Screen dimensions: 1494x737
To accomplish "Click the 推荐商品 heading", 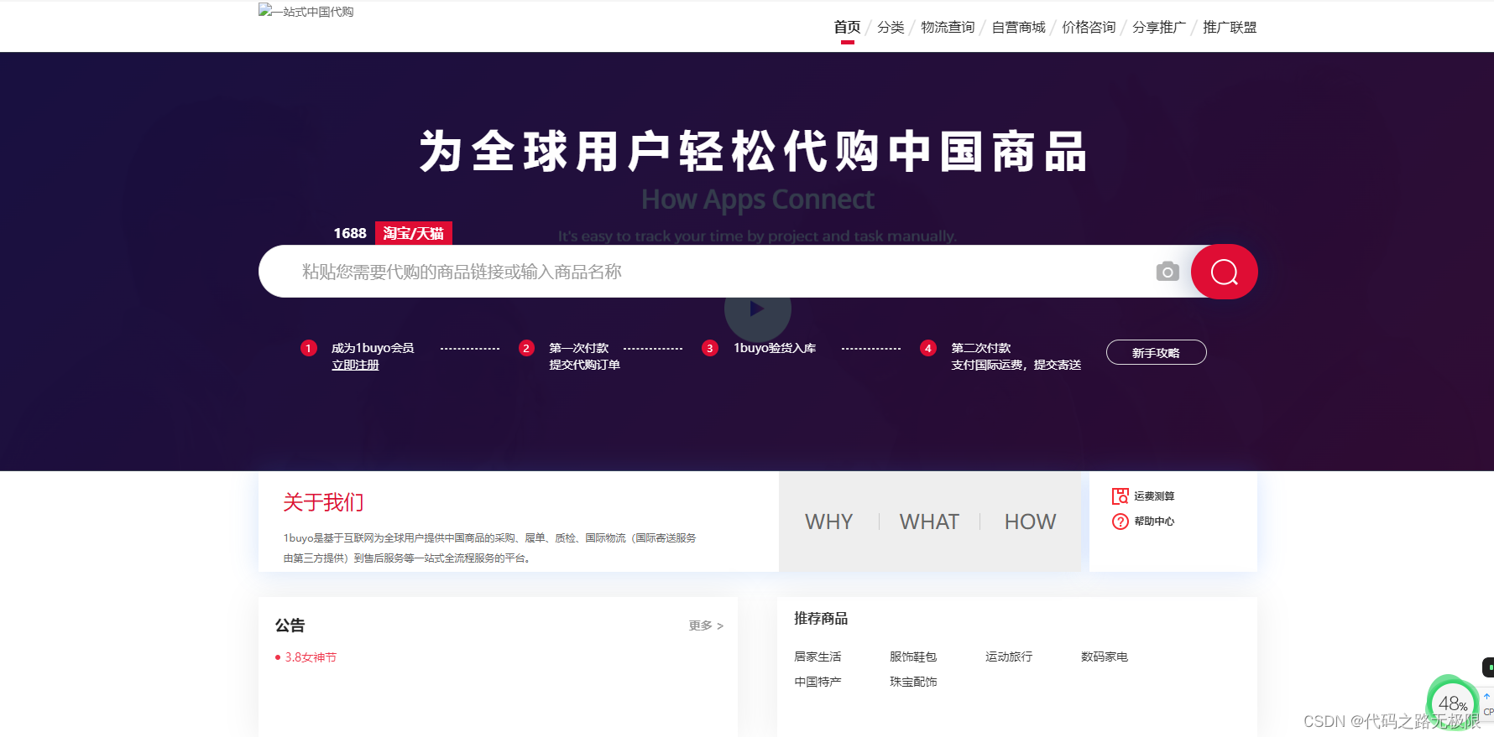I will coord(821,619).
